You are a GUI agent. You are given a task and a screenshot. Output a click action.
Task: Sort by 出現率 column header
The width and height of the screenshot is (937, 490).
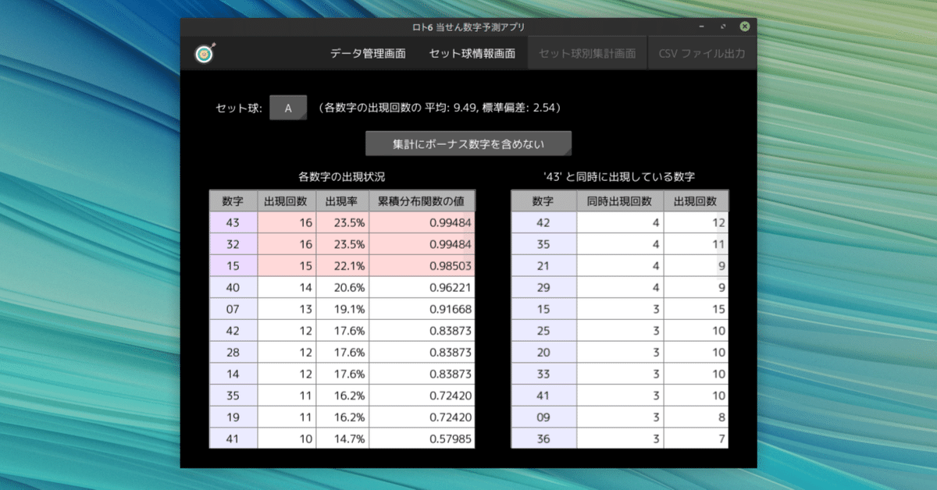pyautogui.click(x=342, y=201)
